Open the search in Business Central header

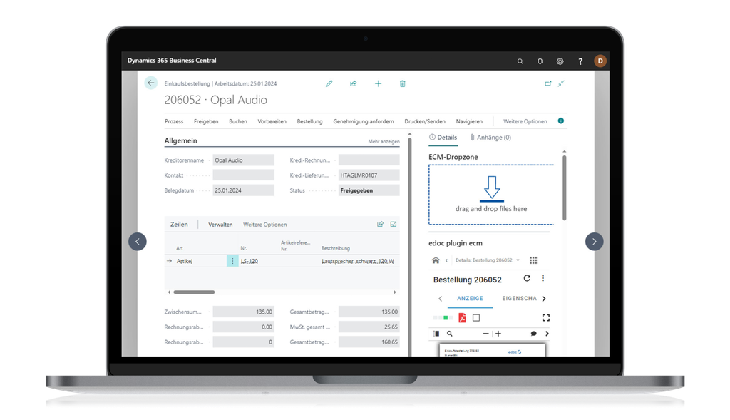coord(520,61)
